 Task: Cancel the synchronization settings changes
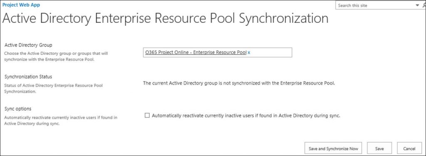(x=409, y=149)
